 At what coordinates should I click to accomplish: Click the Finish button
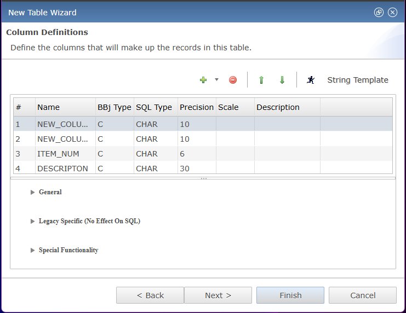click(290, 295)
